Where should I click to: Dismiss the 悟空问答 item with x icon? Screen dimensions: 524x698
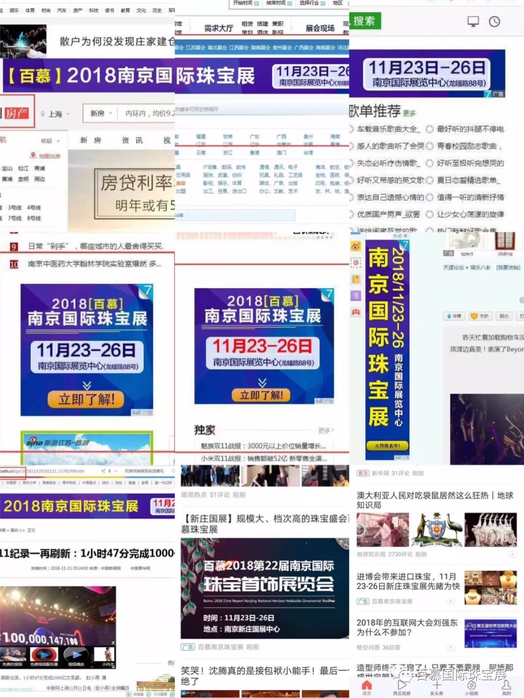click(x=450, y=648)
